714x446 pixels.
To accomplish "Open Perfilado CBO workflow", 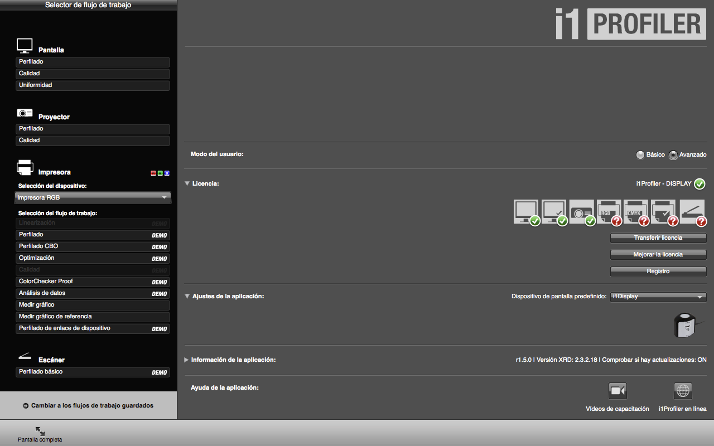I will tap(93, 246).
